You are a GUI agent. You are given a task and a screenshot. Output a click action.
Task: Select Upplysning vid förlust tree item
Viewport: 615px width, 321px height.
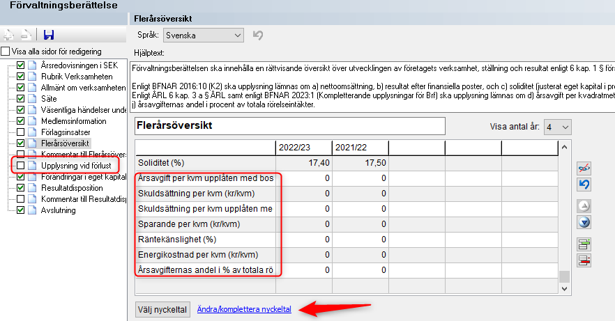click(x=76, y=166)
